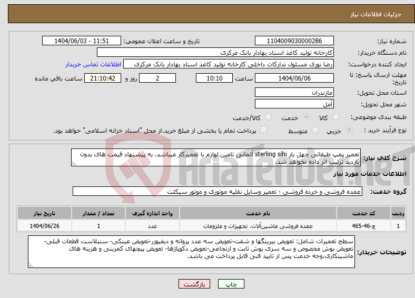The height and width of the screenshot is (298, 415).
Task: Click the quantity cell showing 1
Action: point(98,226)
